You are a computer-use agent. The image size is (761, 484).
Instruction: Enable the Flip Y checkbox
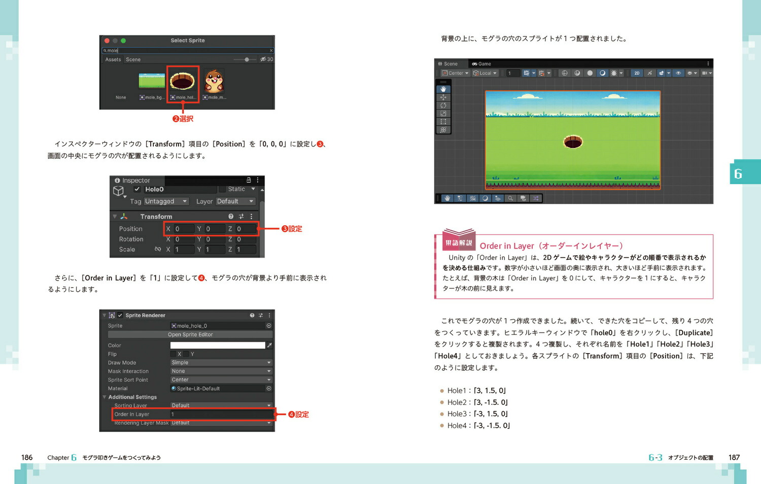(x=186, y=354)
